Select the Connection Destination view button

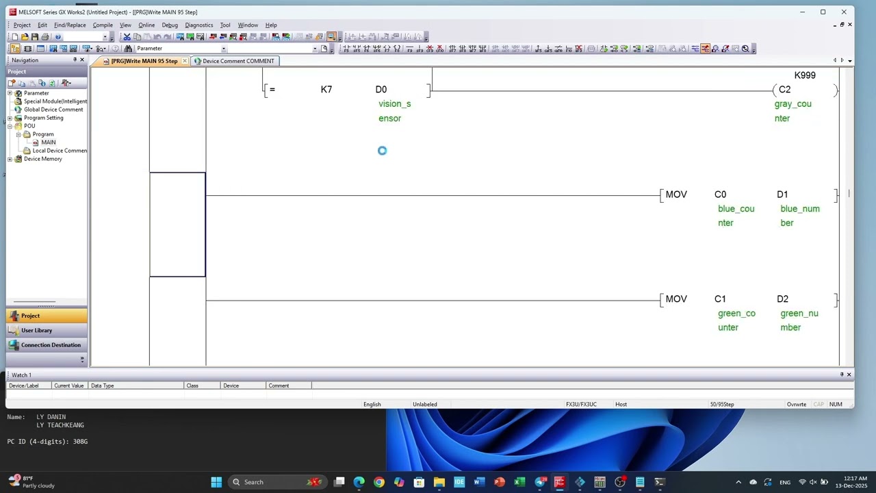pos(47,345)
